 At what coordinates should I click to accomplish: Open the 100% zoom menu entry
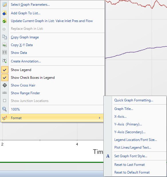[15, 109]
